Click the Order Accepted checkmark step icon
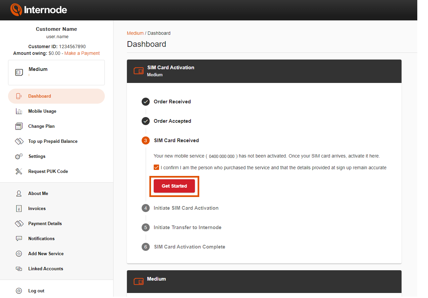 (x=146, y=121)
